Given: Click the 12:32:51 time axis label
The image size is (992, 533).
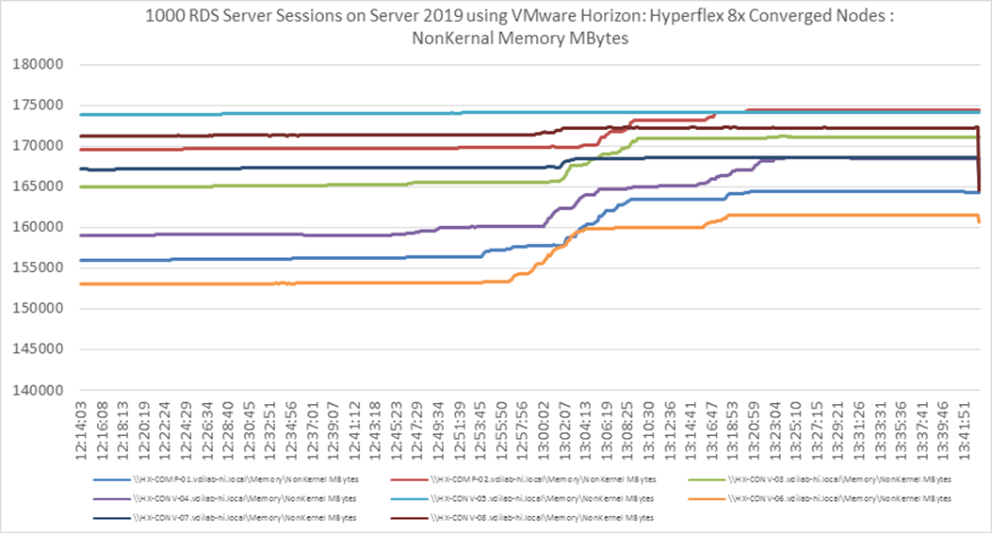Looking at the screenshot, I should point(270,430).
